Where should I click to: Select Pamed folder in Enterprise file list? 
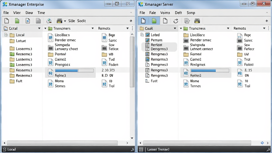coord(57,54)
